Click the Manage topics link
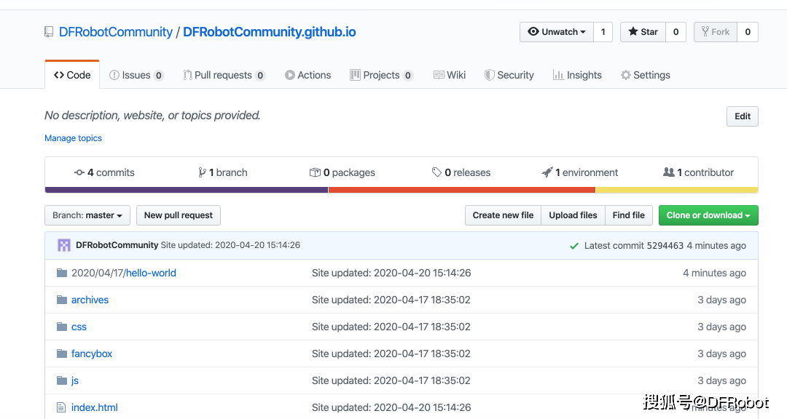 point(74,137)
